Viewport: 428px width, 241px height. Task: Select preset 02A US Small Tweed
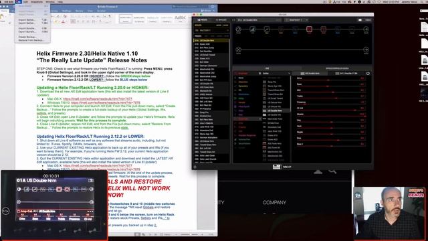tap(211, 55)
